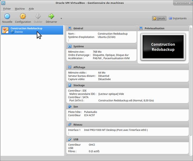Click the Oublier down-arrow toolbar icon

coord(38,16)
